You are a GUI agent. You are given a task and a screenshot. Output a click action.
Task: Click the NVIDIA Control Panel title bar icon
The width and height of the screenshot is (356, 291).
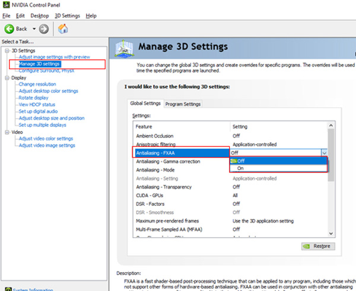[x=5, y=5]
